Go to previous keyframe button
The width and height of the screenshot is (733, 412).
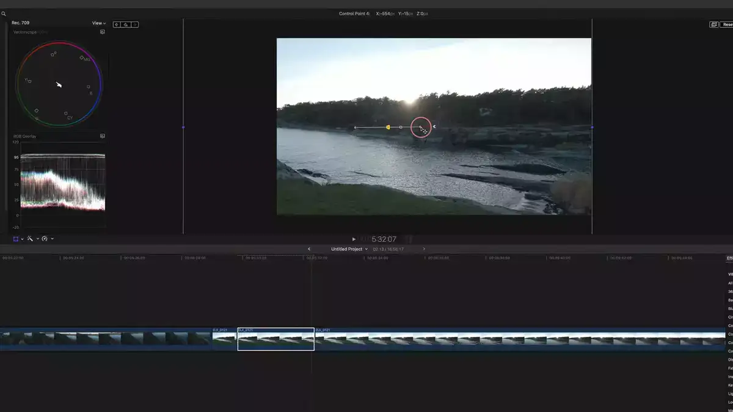coord(117,24)
